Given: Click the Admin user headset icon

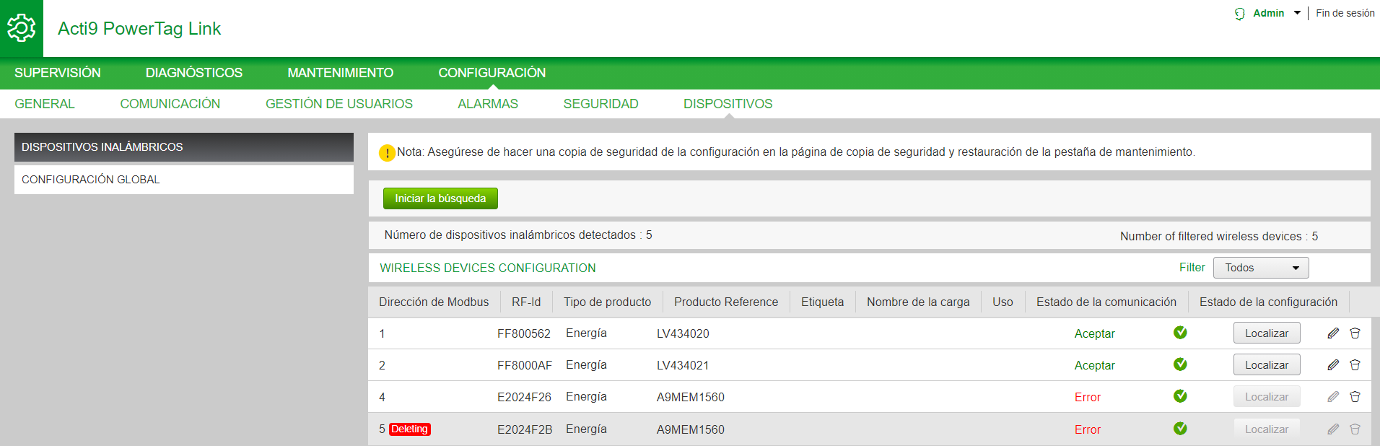Looking at the screenshot, I should pyautogui.click(x=1240, y=14).
